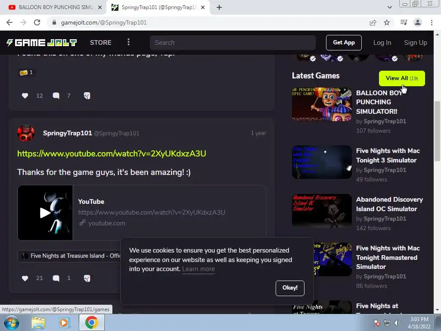Open Five Nights with Mac Tonight Remastered Simulator title
The height and width of the screenshot is (331, 441).
[x=388, y=257]
